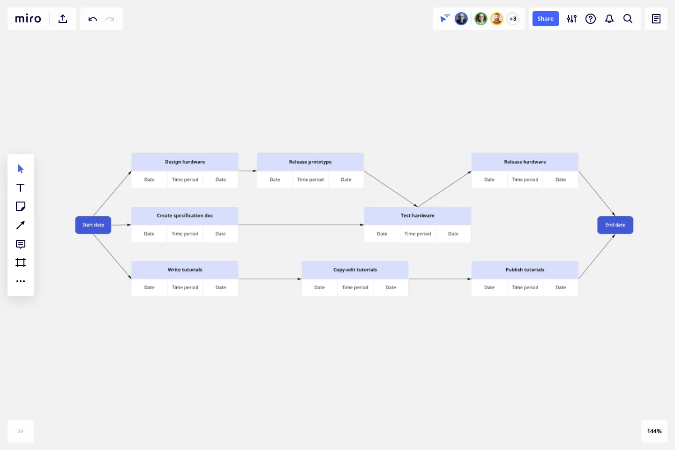Choose the Sticky note tool
This screenshot has width=675, height=450.
(x=21, y=206)
